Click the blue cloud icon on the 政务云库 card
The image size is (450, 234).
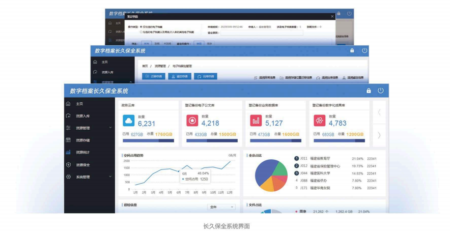click(x=128, y=121)
